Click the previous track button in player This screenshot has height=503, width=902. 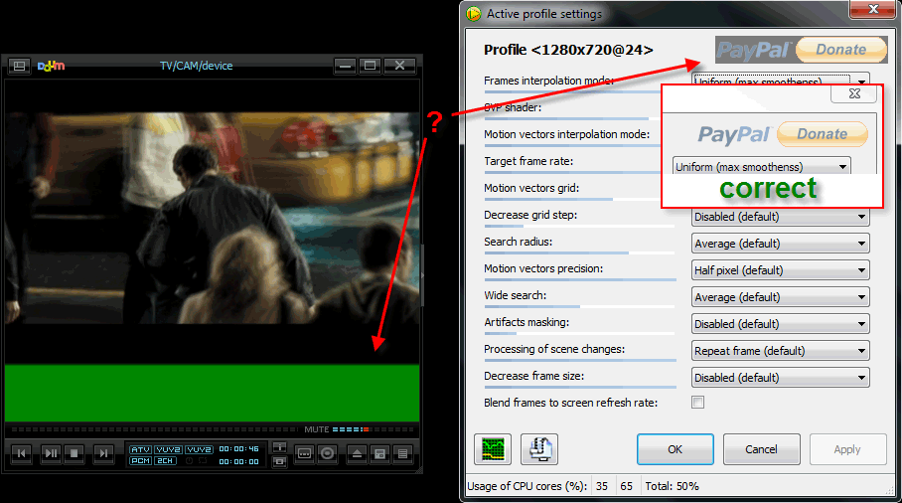coord(20,453)
